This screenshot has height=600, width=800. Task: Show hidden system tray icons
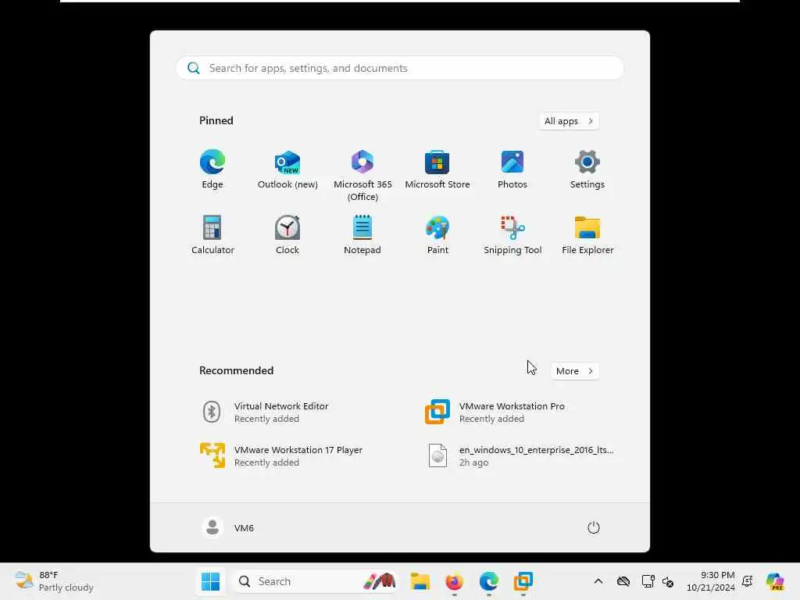coord(598,581)
